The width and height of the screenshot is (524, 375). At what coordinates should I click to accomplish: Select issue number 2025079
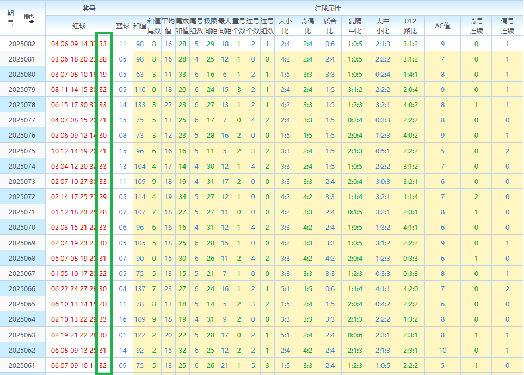pyautogui.click(x=22, y=90)
